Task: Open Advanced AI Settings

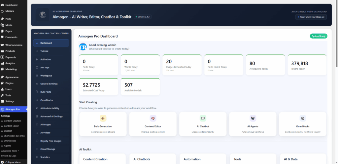Action: (x=51, y=116)
